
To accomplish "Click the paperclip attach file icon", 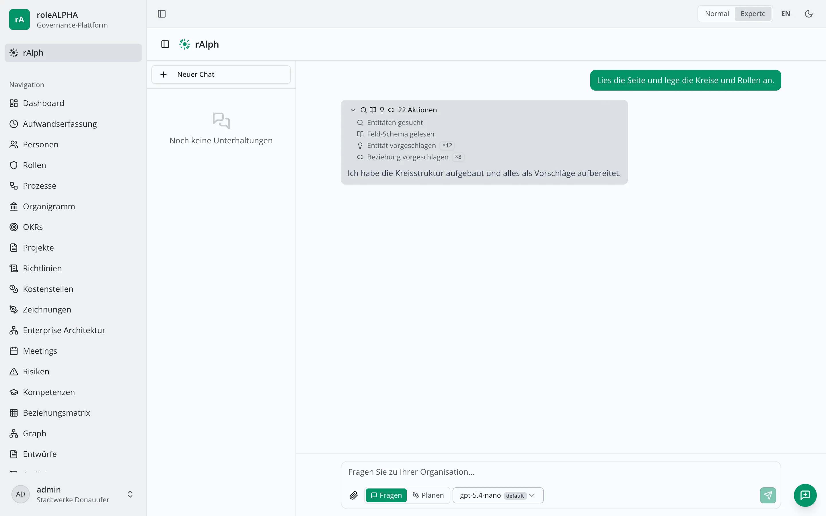I will pos(354,495).
